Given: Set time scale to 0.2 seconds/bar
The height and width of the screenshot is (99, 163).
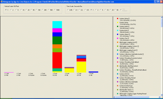Looking at the screenshot, I should tap(79, 10).
